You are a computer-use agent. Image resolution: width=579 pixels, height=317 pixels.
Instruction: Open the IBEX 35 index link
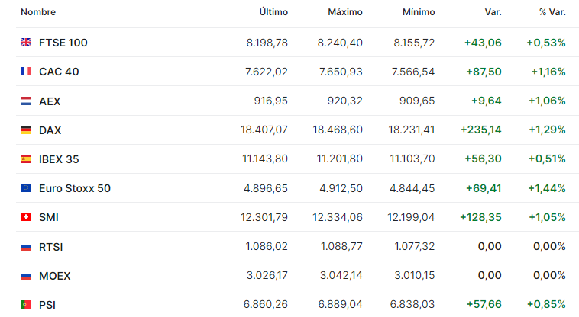pyautogui.click(x=59, y=159)
